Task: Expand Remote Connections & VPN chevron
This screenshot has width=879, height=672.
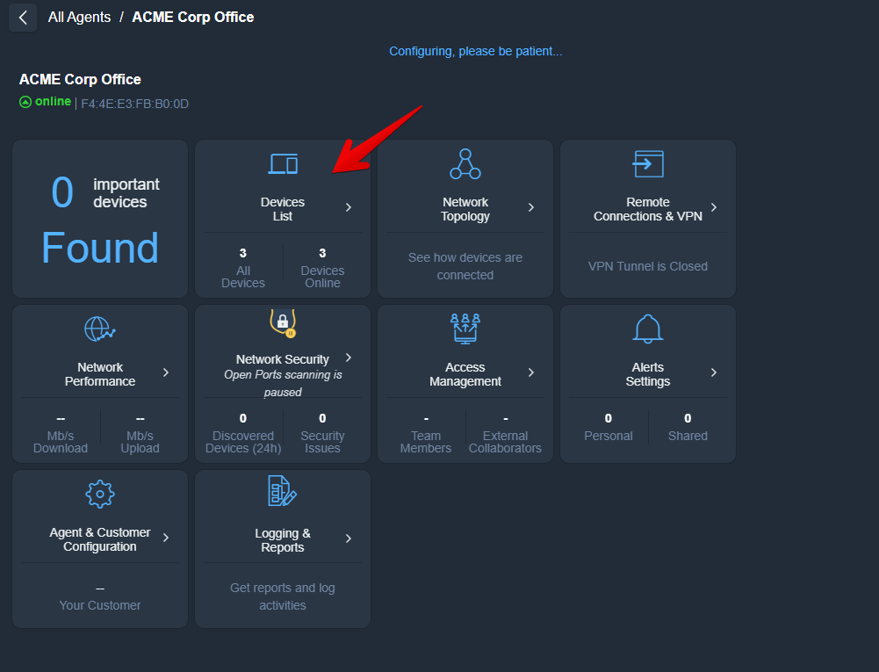Action: [x=714, y=208]
